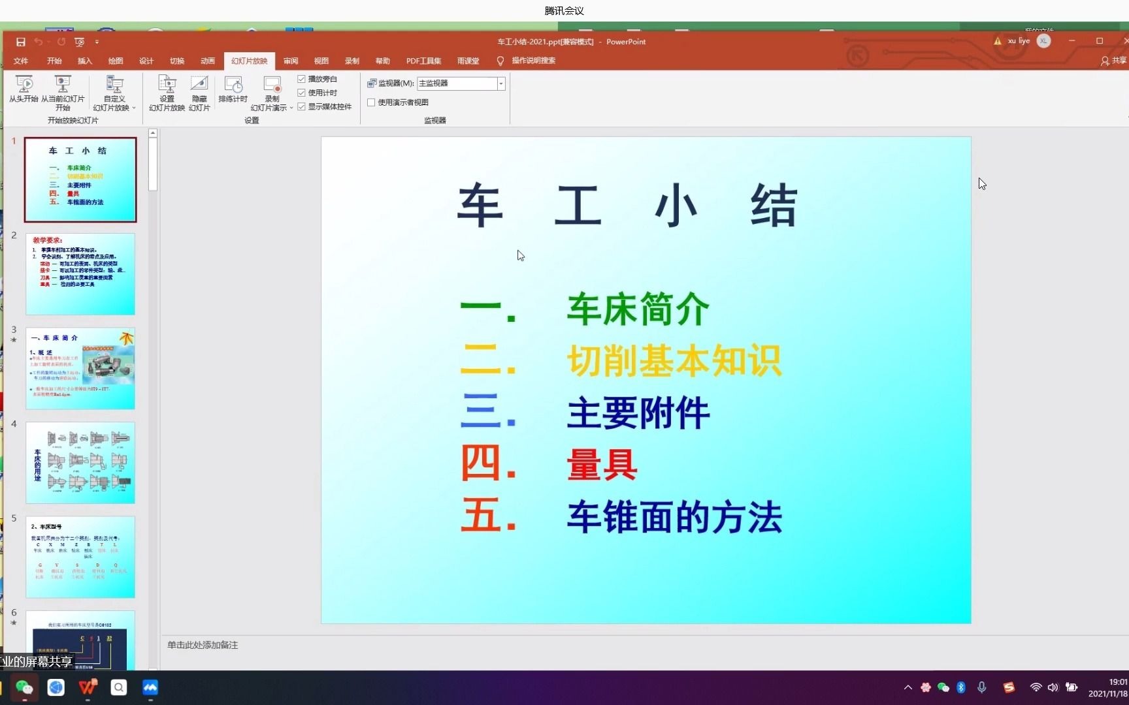Switch to the 设计 (Design) tab
Viewport: 1129px width, 705px height.
(x=146, y=61)
